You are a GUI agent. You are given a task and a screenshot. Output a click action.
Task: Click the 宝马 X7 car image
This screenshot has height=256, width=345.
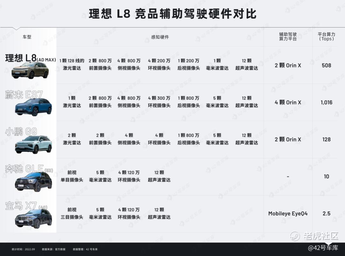pyautogui.click(x=34, y=219)
